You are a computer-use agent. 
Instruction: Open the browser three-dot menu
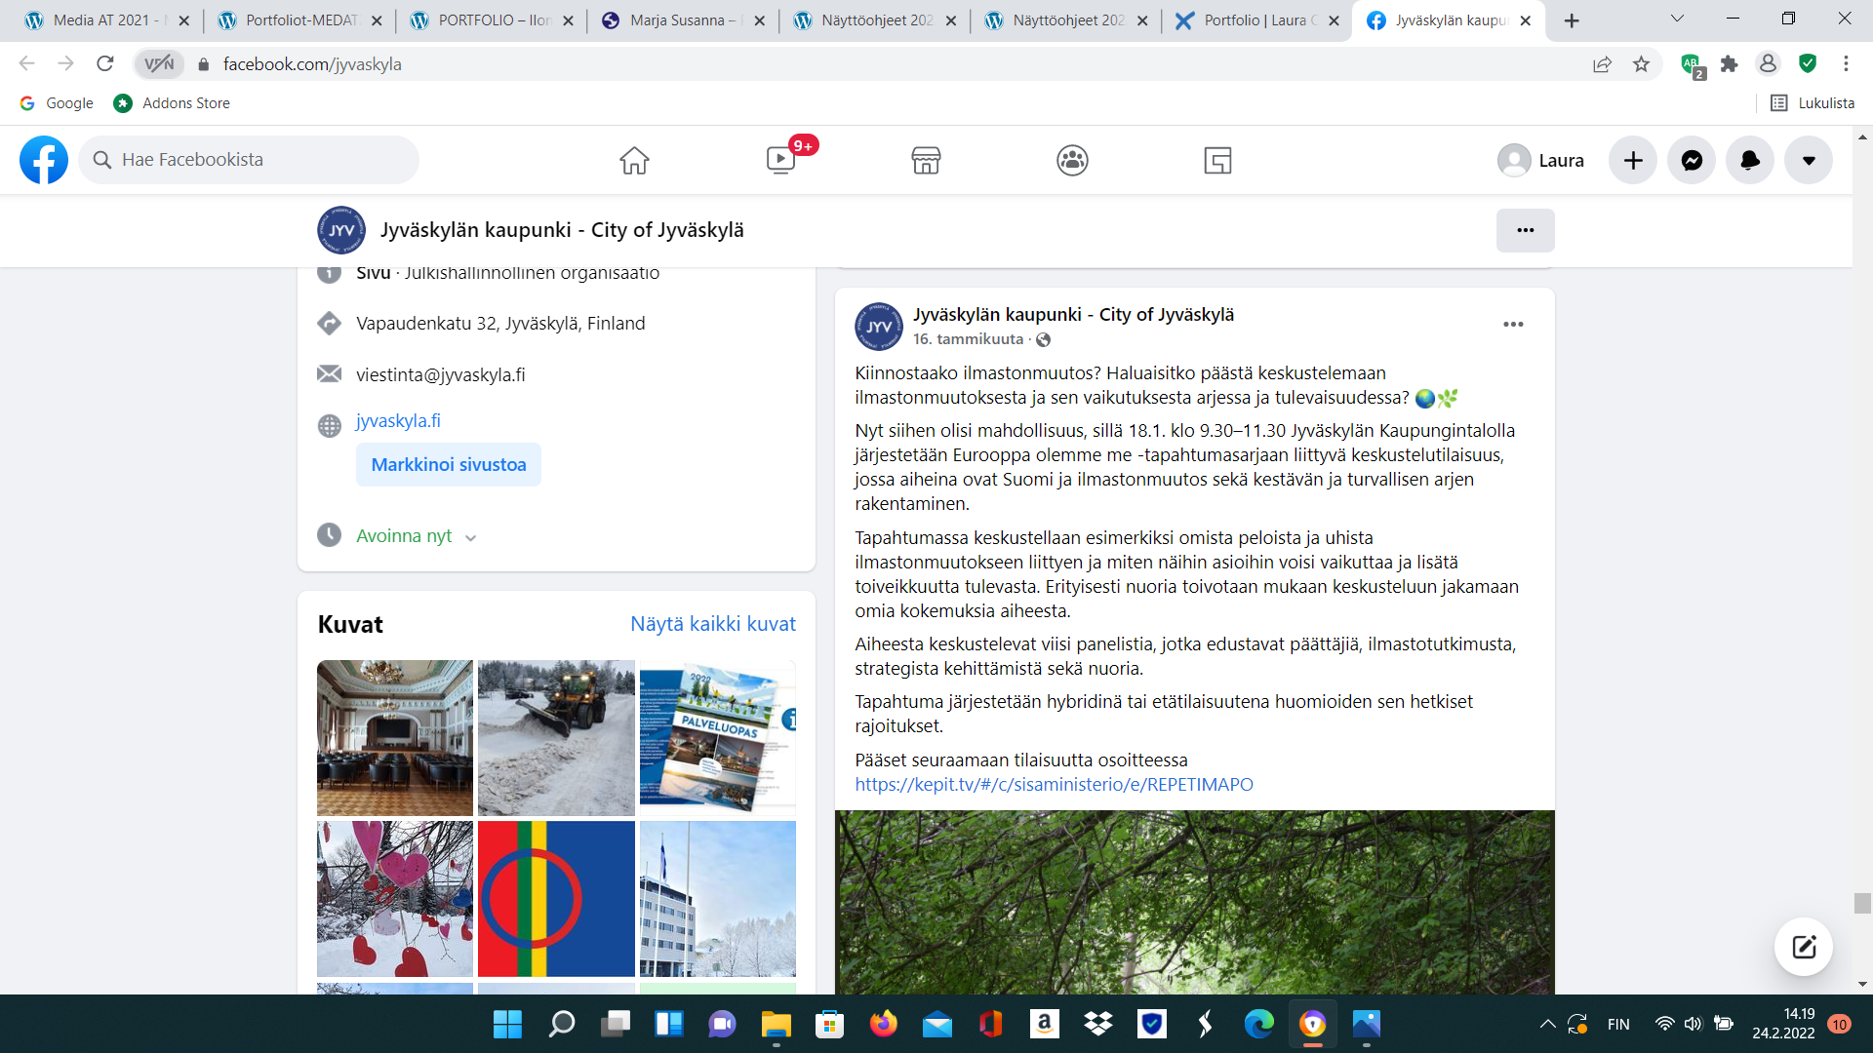(x=1846, y=63)
